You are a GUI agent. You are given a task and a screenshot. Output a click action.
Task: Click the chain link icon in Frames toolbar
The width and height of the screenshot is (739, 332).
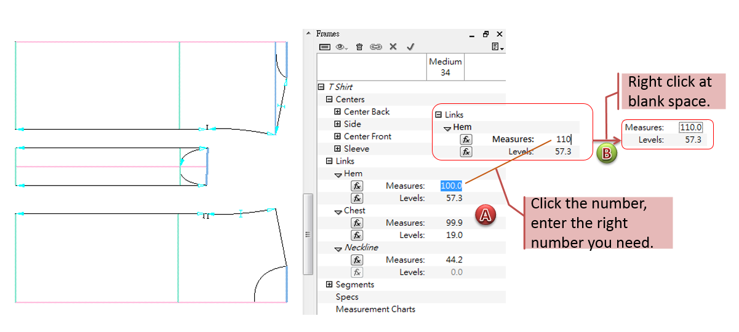click(376, 47)
